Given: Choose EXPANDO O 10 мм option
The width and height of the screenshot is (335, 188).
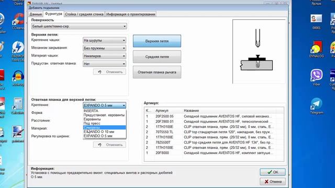Looking at the screenshot, I should click(105, 132).
